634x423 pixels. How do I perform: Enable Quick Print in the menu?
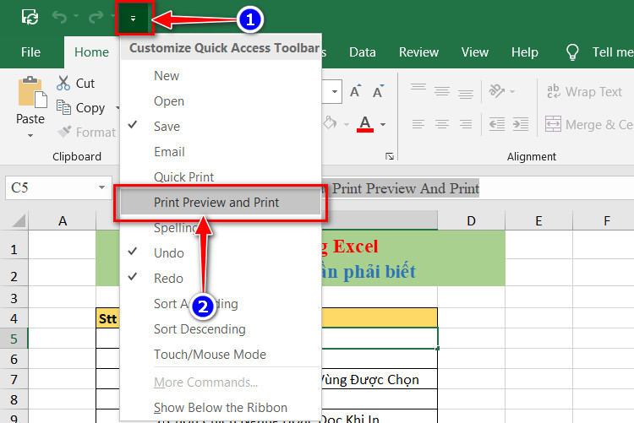click(x=221, y=177)
